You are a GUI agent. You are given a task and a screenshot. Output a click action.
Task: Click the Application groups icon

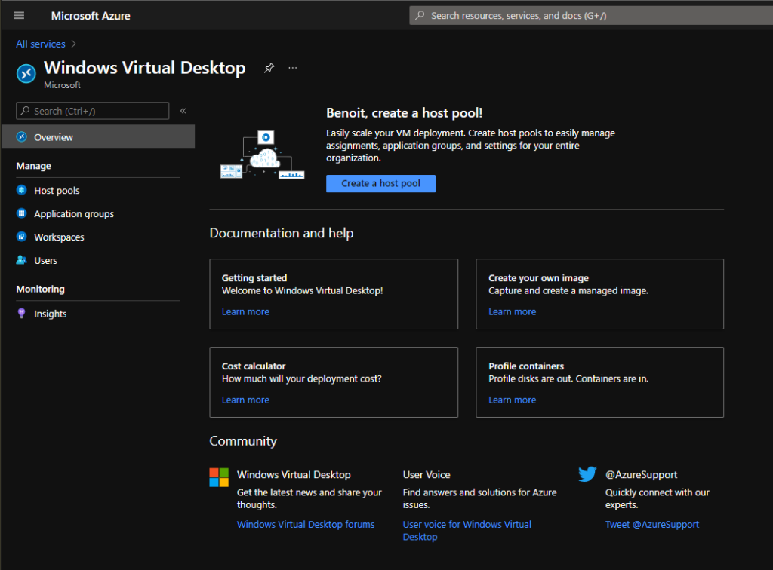click(x=22, y=213)
